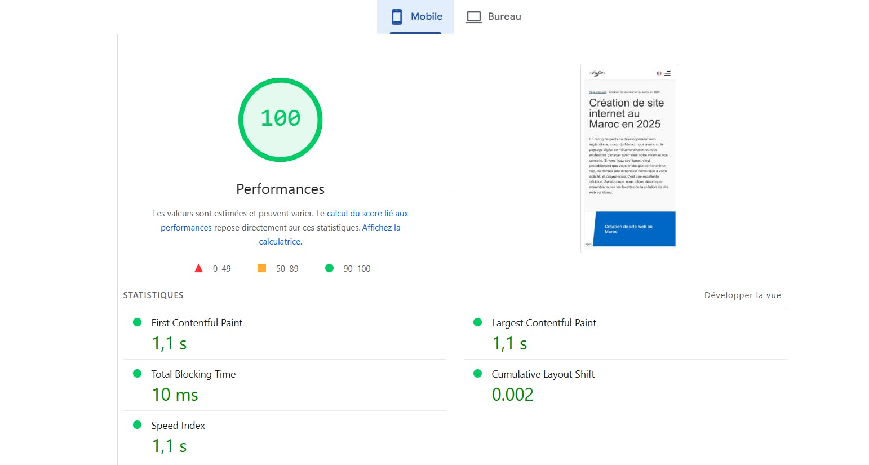Screen dimensions: 869x465
Task: Click First Contentful Paint '1,1 s' value
Action: tap(170, 343)
